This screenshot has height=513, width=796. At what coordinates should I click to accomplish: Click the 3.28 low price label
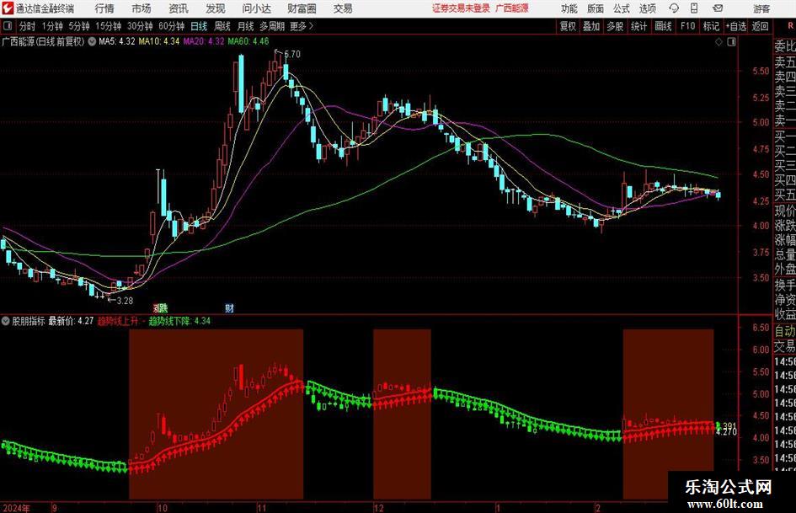click(125, 301)
